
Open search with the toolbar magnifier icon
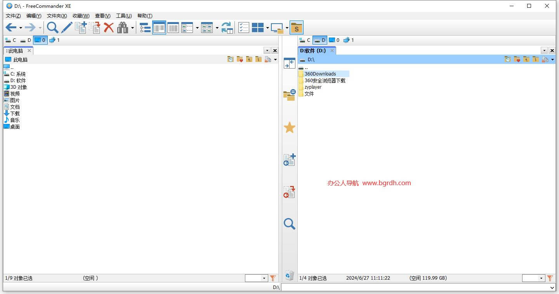tap(53, 28)
